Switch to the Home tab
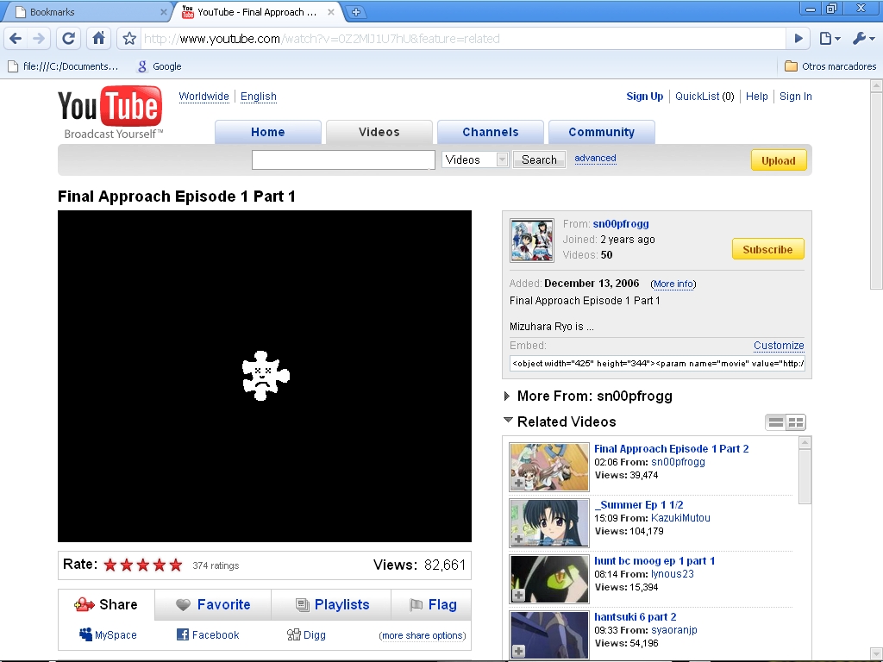The image size is (883, 662). coord(268,132)
